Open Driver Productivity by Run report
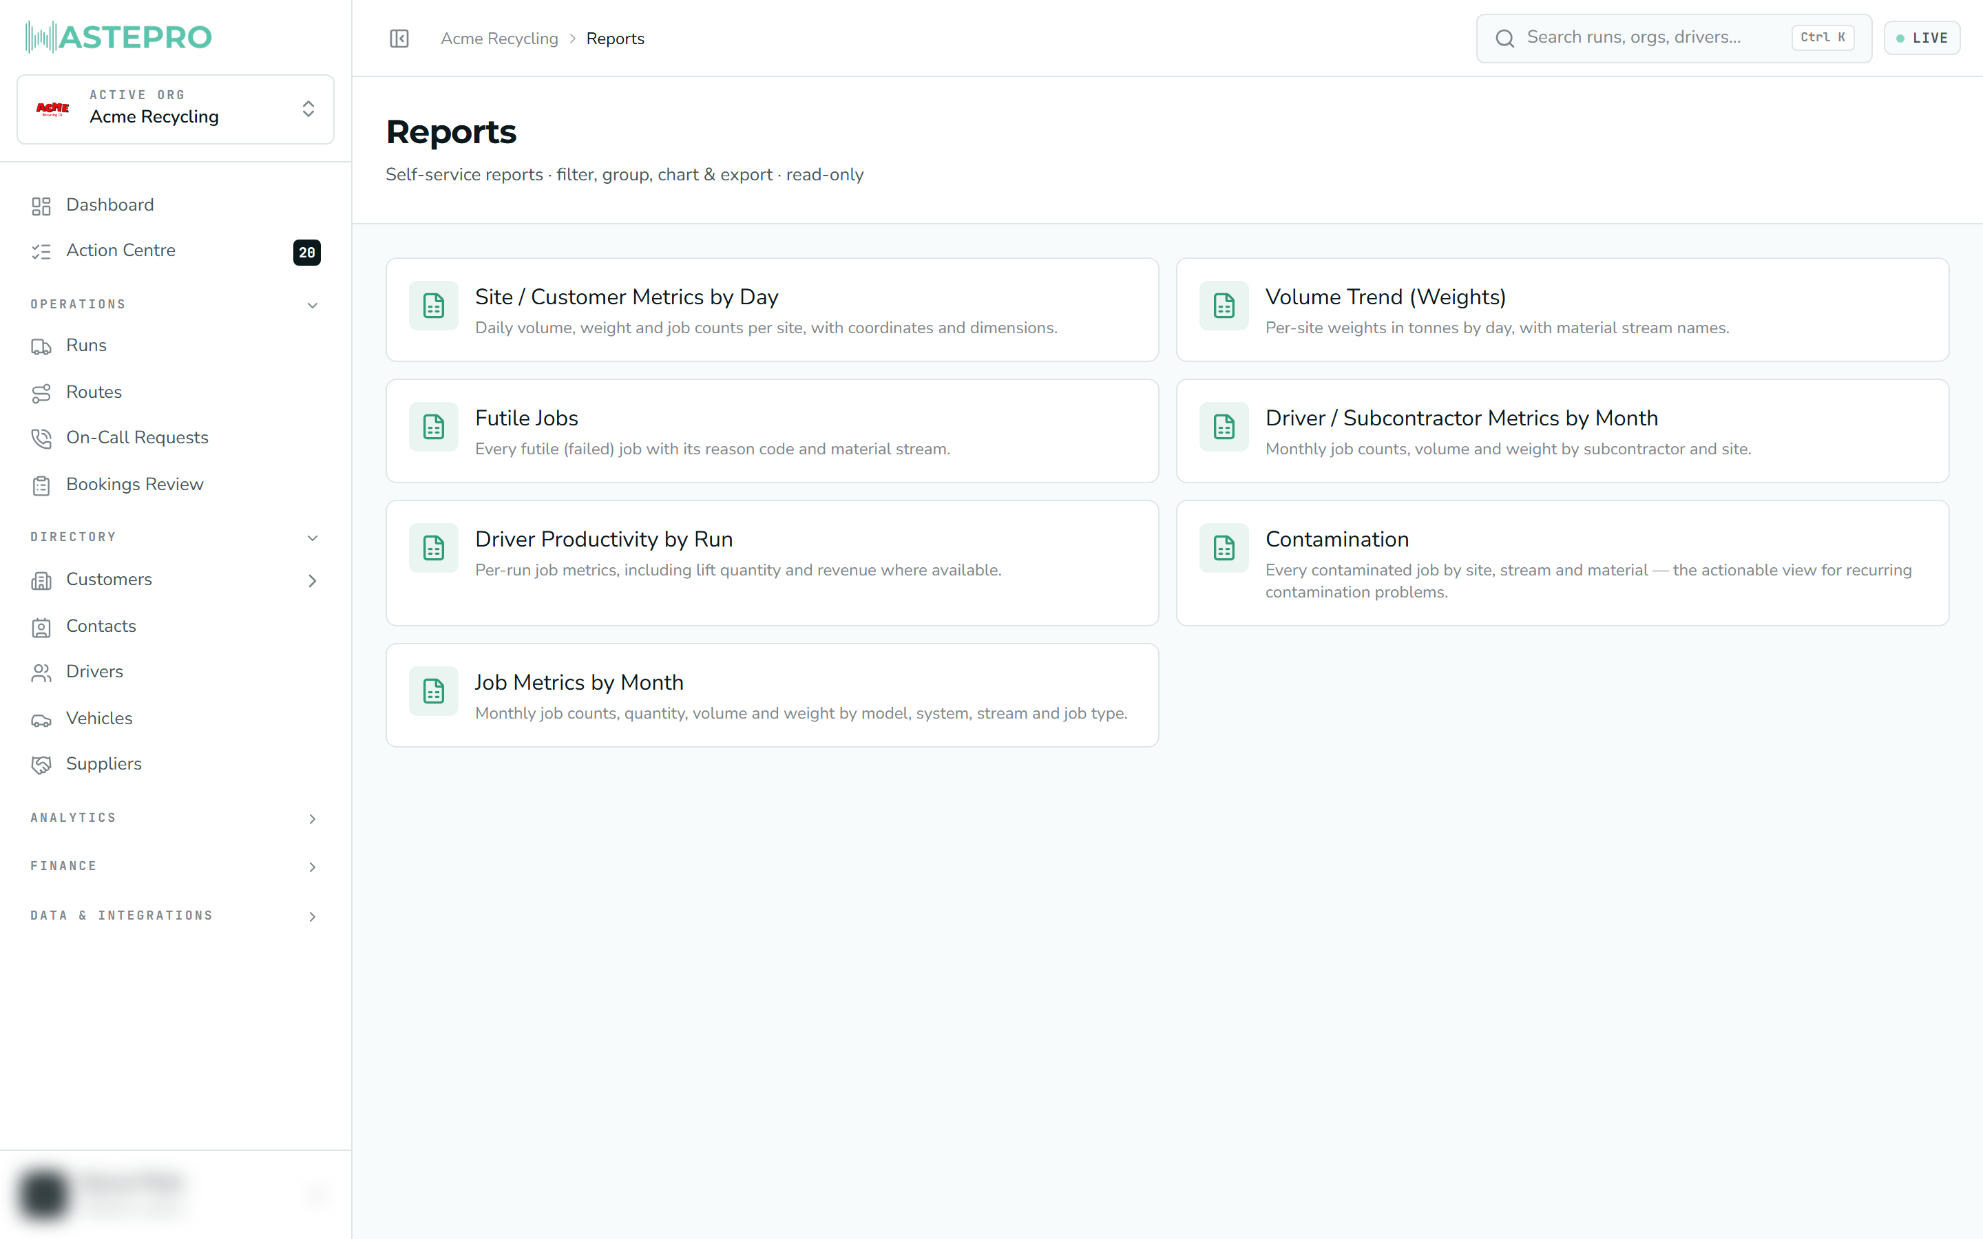This screenshot has height=1239, width=1983. tap(772, 563)
